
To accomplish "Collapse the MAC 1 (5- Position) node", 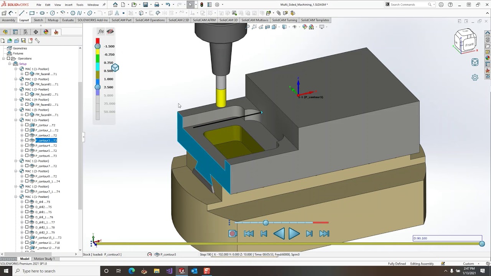I will click(16, 110).
